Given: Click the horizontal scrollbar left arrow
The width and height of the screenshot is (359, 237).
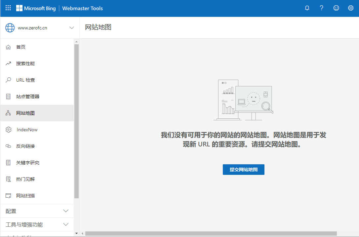Looking at the screenshot, I should click(82, 234).
